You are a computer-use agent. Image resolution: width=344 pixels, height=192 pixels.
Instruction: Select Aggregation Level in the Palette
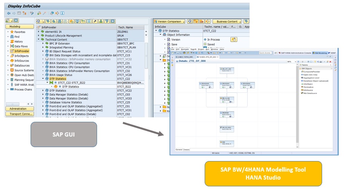click(310, 78)
